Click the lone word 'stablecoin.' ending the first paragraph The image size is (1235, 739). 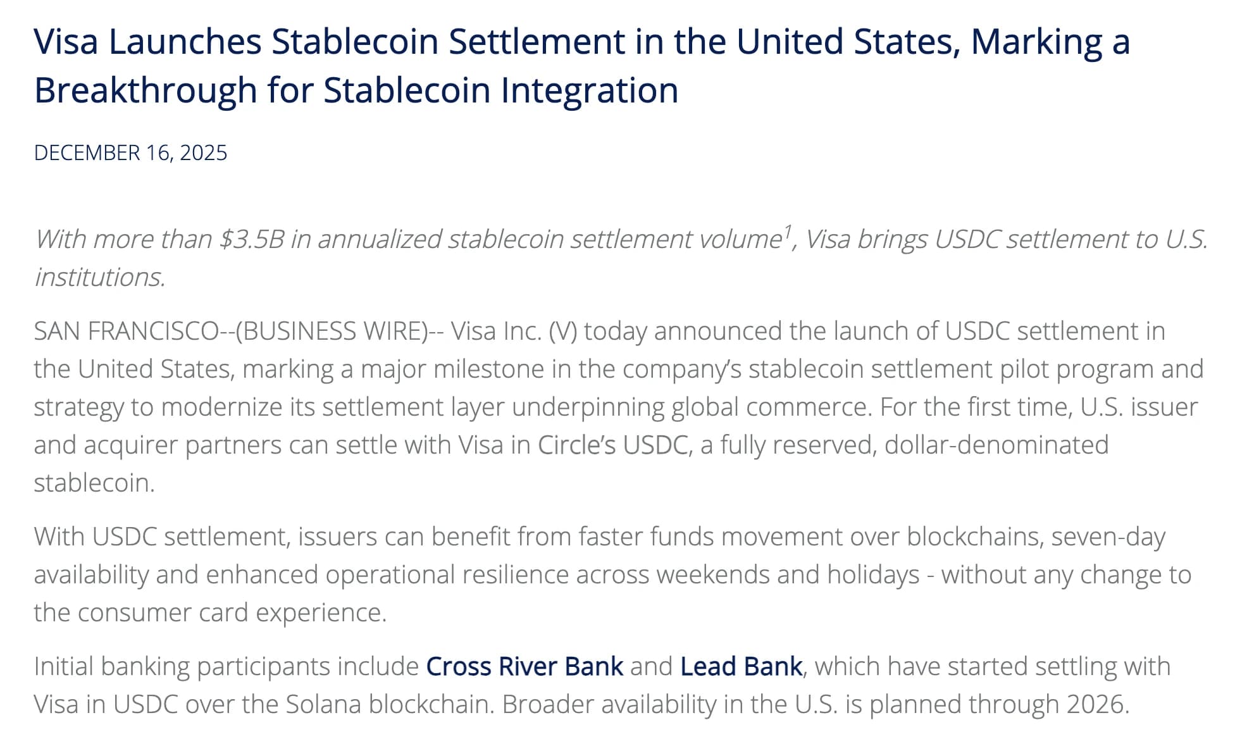(94, 483)
